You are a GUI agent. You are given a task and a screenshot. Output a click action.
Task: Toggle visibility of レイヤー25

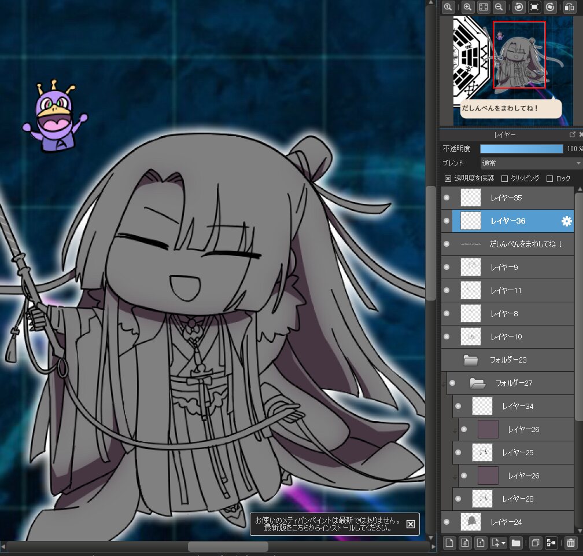458,452
